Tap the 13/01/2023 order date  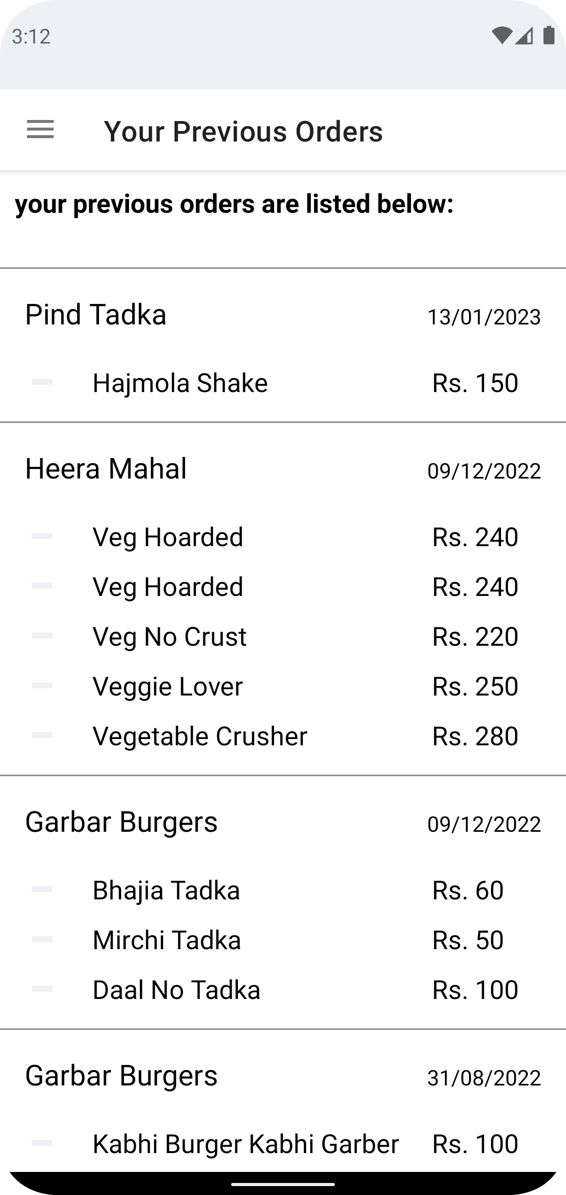click(484, 317)
